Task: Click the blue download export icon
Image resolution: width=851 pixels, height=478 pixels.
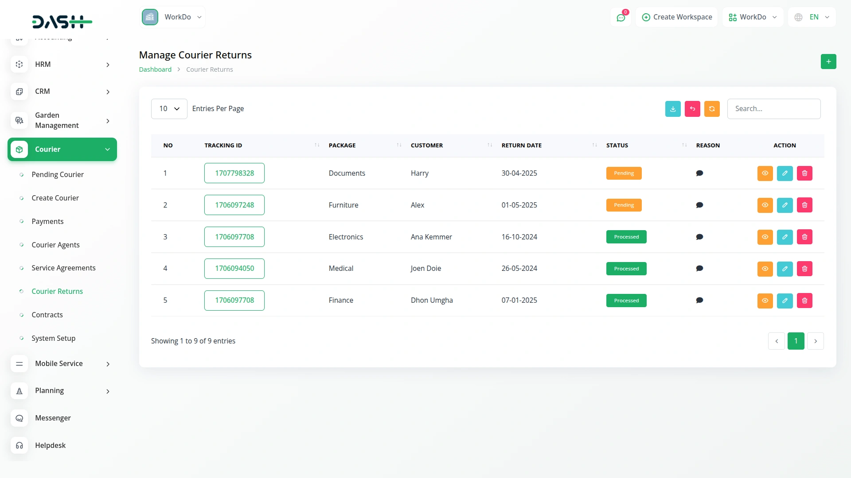Action: tap(672, 109)
